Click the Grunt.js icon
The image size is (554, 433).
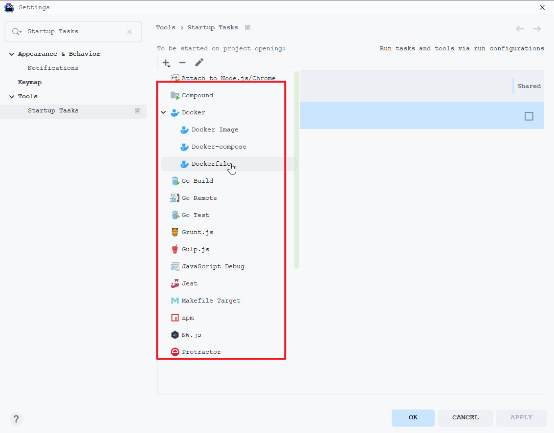point(175,232)
